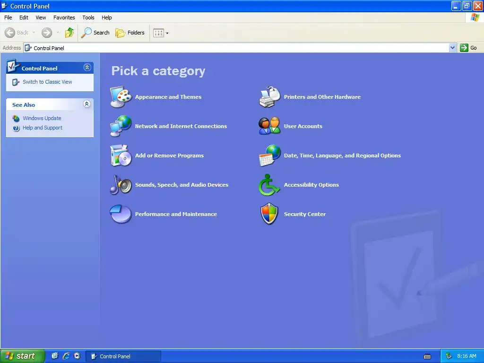Expand the Address bar dropdown
Screen dimensions: 484x363
click(x=452, y=48)
